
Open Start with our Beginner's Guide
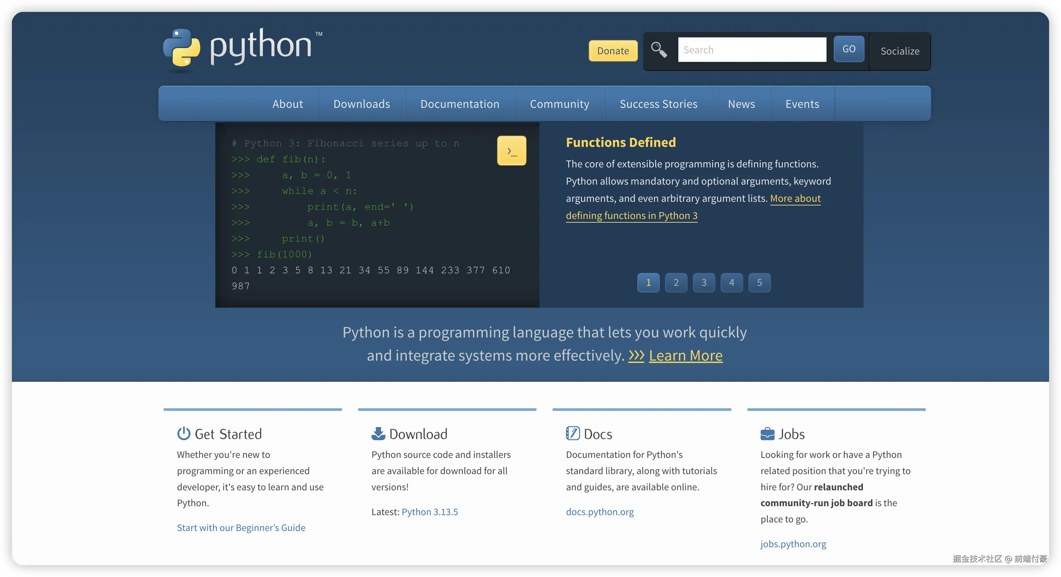tap(241, 528)
